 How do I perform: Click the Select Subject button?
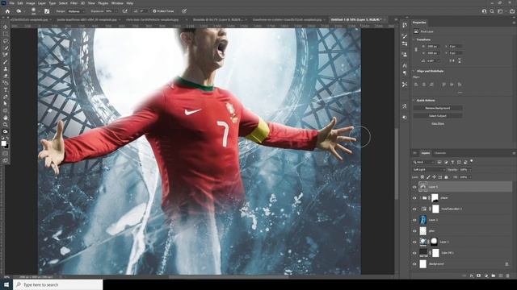tap(438, 116)
